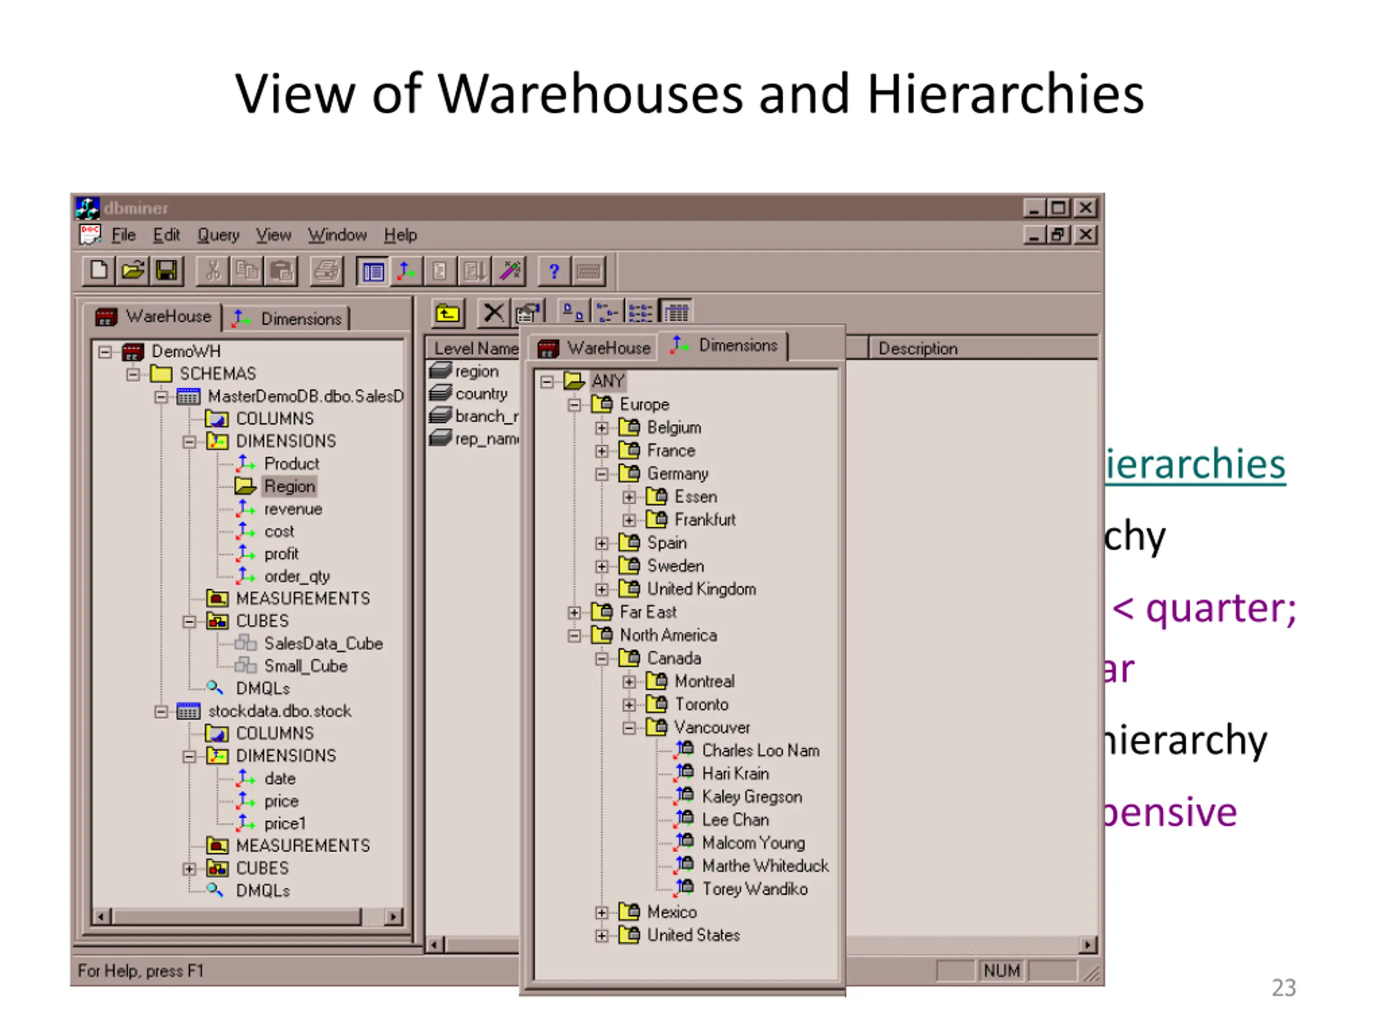Open the Query menu
This screenshot has width=1380, height=1035.
(218, 235)
